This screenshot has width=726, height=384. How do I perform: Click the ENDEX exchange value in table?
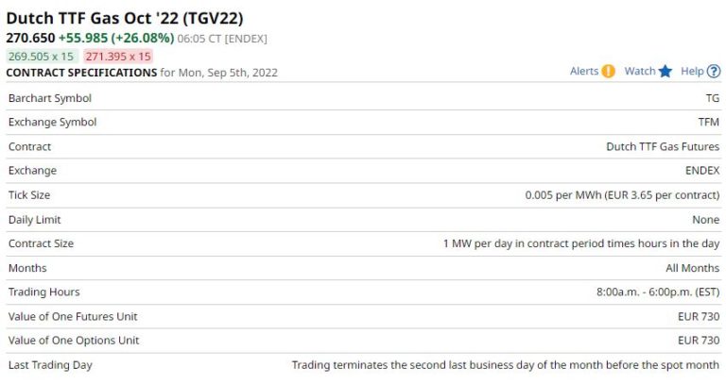pyautogui.click(x=701, y=171)
